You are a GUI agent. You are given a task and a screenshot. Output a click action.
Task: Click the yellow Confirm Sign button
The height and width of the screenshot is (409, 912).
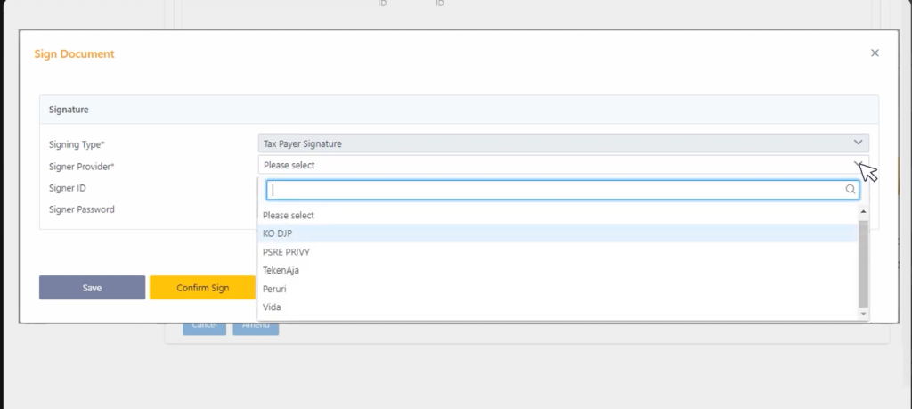coord(202,288)
